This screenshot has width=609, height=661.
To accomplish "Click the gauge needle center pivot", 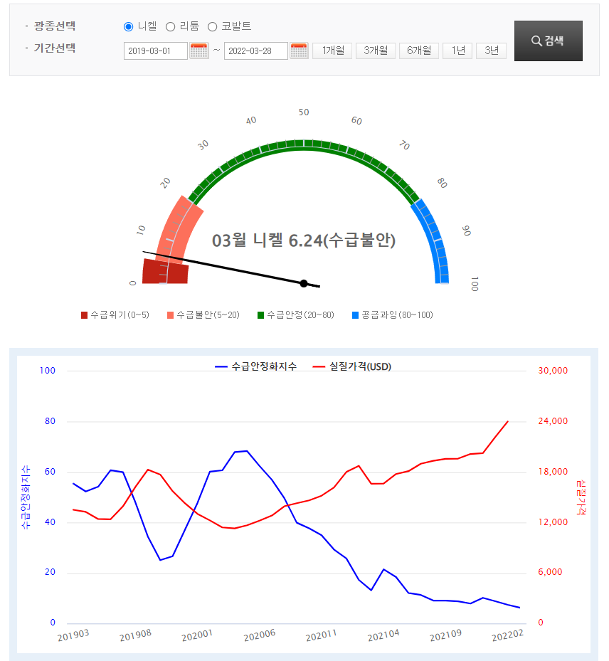I will pos(304,283).
